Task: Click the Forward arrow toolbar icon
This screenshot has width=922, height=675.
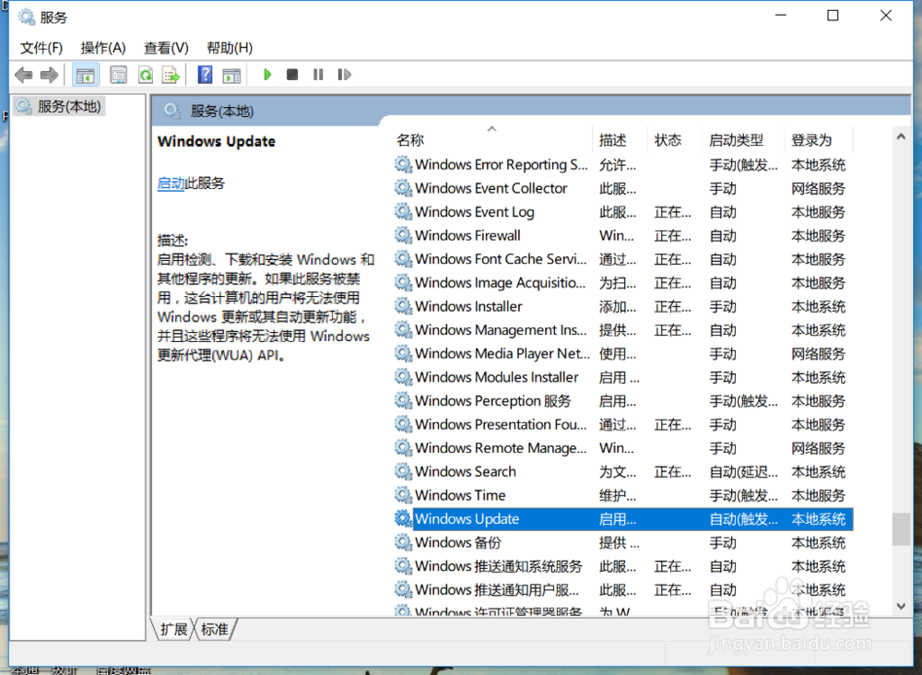Action: click(x=49, y=75)
